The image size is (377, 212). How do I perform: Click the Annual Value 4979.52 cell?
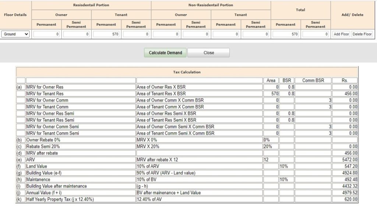pos(345,192)
